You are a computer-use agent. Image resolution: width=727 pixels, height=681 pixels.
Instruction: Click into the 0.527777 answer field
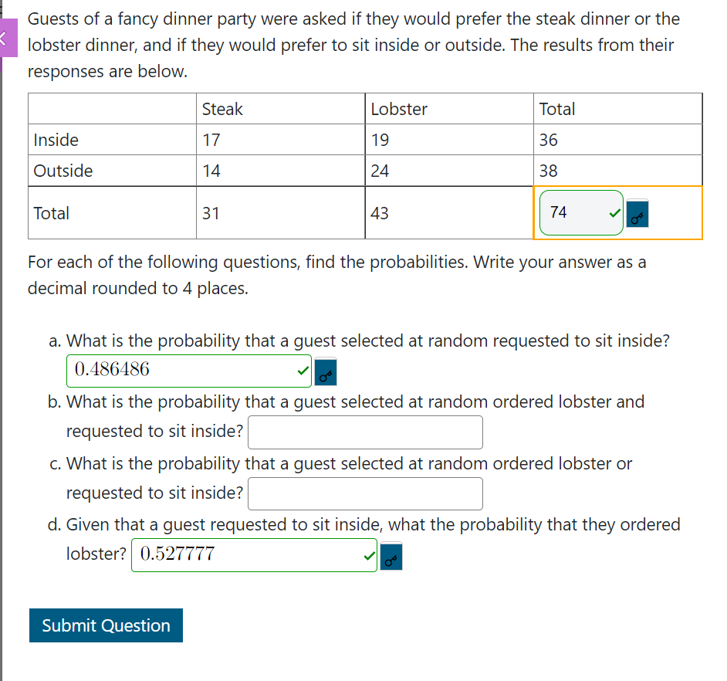(x=254, y=555)
